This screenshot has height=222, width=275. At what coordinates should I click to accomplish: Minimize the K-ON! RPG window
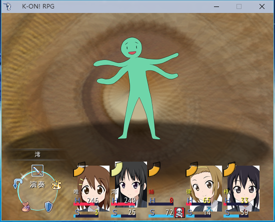[216, 6]
